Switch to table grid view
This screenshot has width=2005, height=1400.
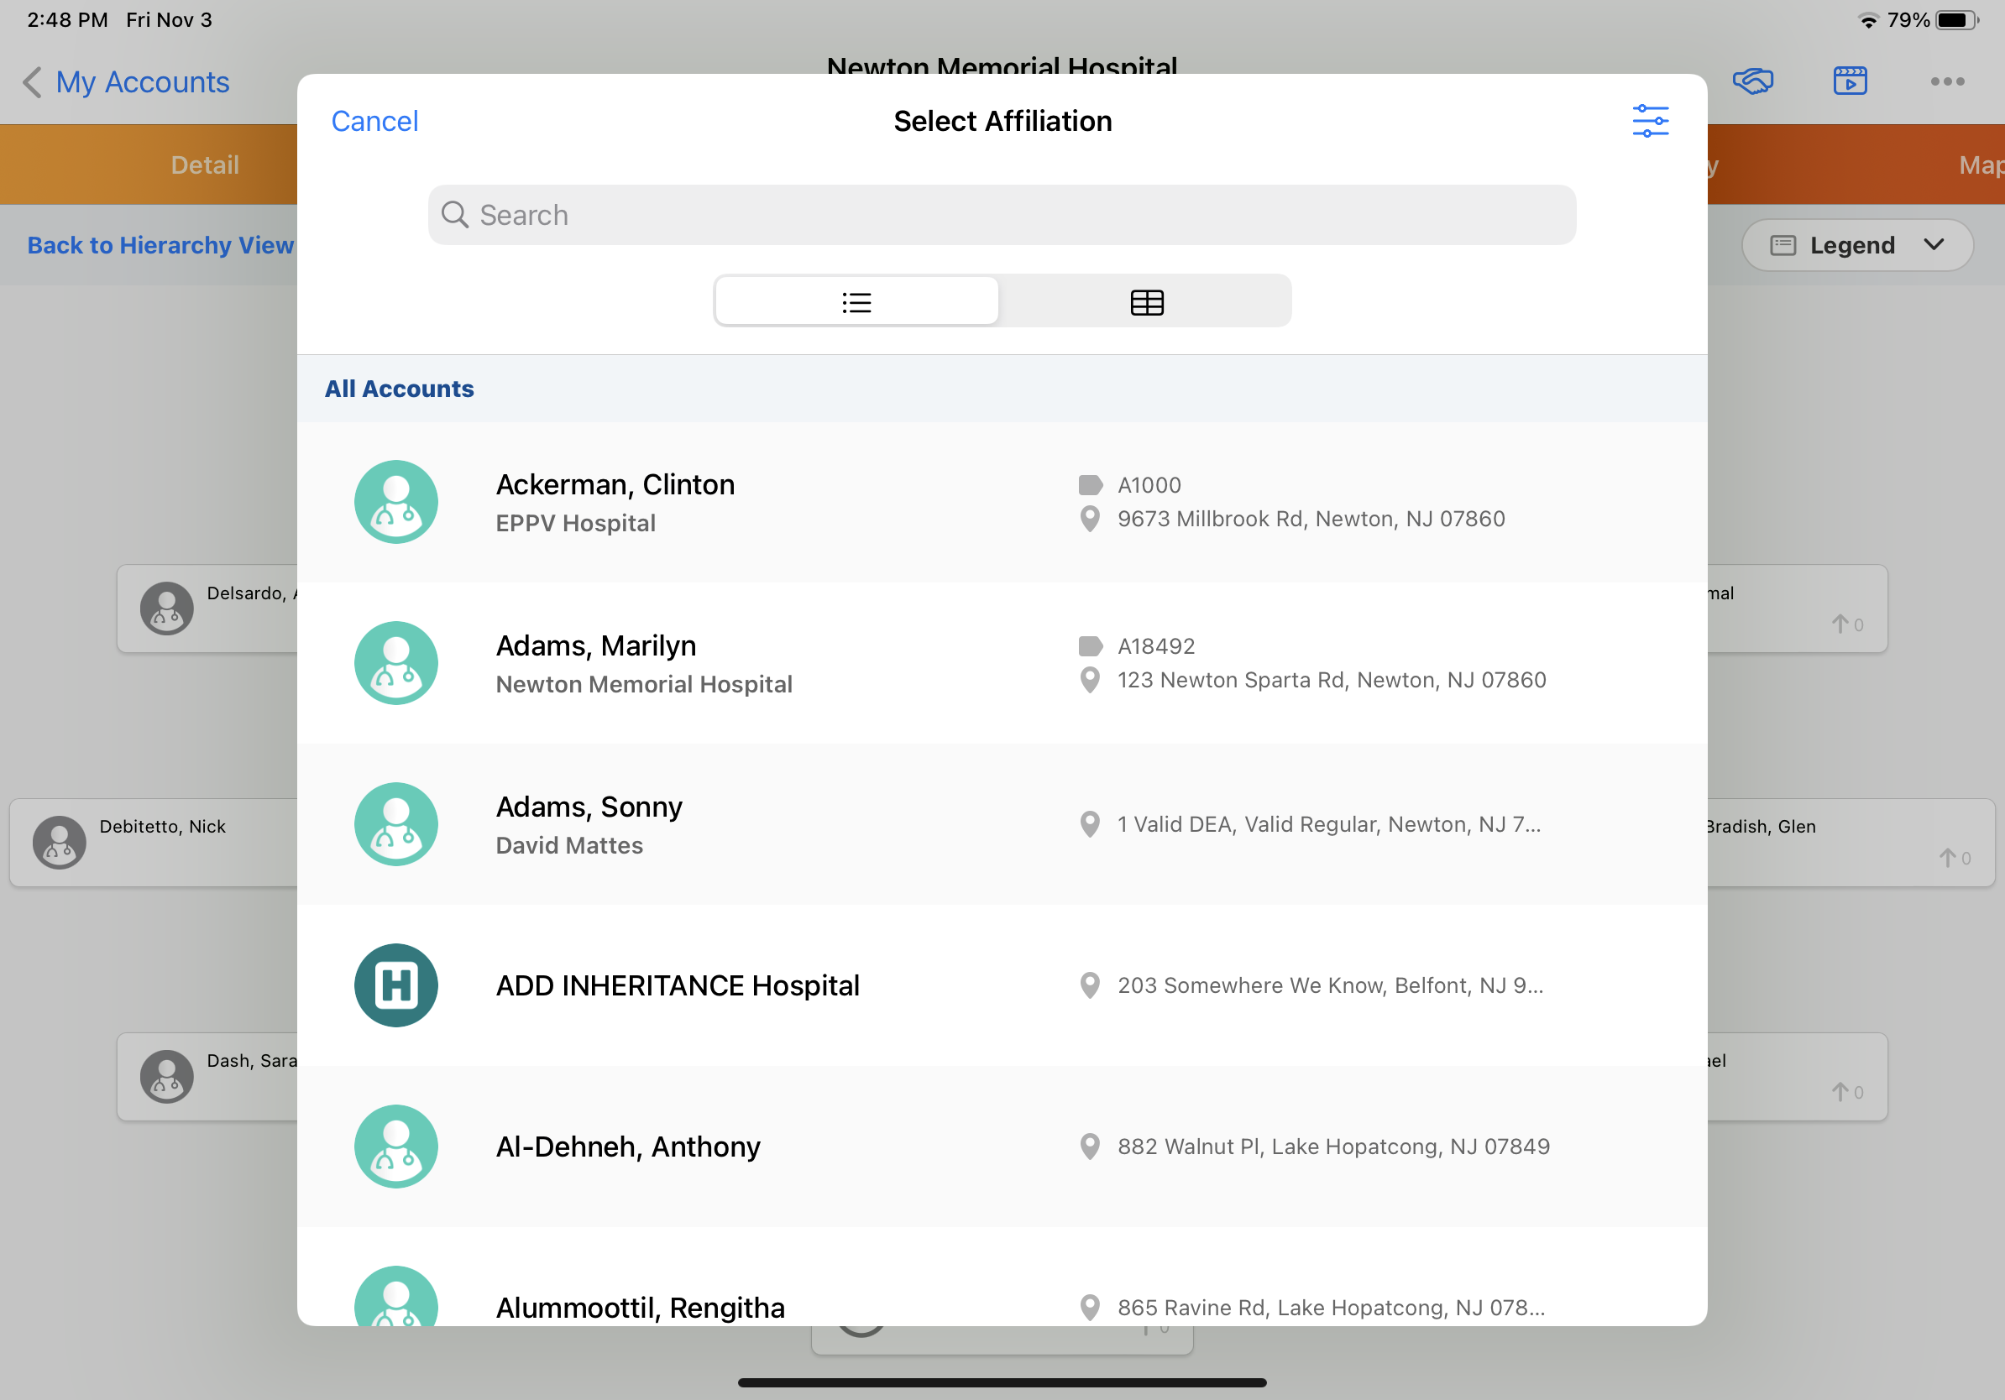click(x=1146, y=302)
